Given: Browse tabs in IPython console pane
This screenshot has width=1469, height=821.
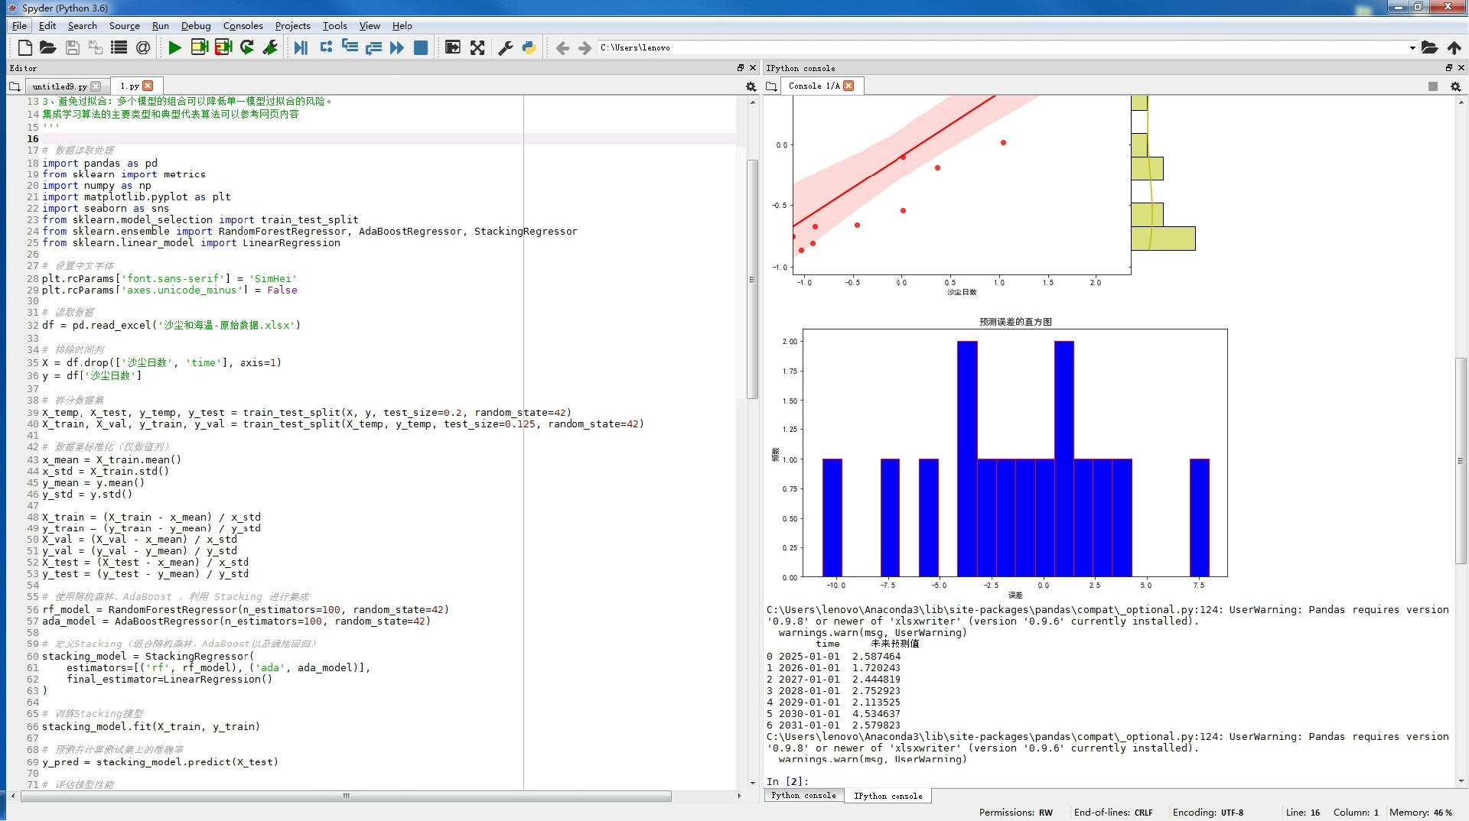Looking at the screenshot, I should tap(772, 86).
